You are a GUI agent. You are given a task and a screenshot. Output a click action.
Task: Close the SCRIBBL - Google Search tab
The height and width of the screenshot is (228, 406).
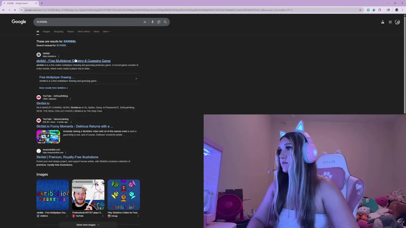(x=36, y=3)
